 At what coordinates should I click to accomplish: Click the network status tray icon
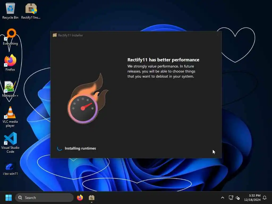tap(231, 198)
